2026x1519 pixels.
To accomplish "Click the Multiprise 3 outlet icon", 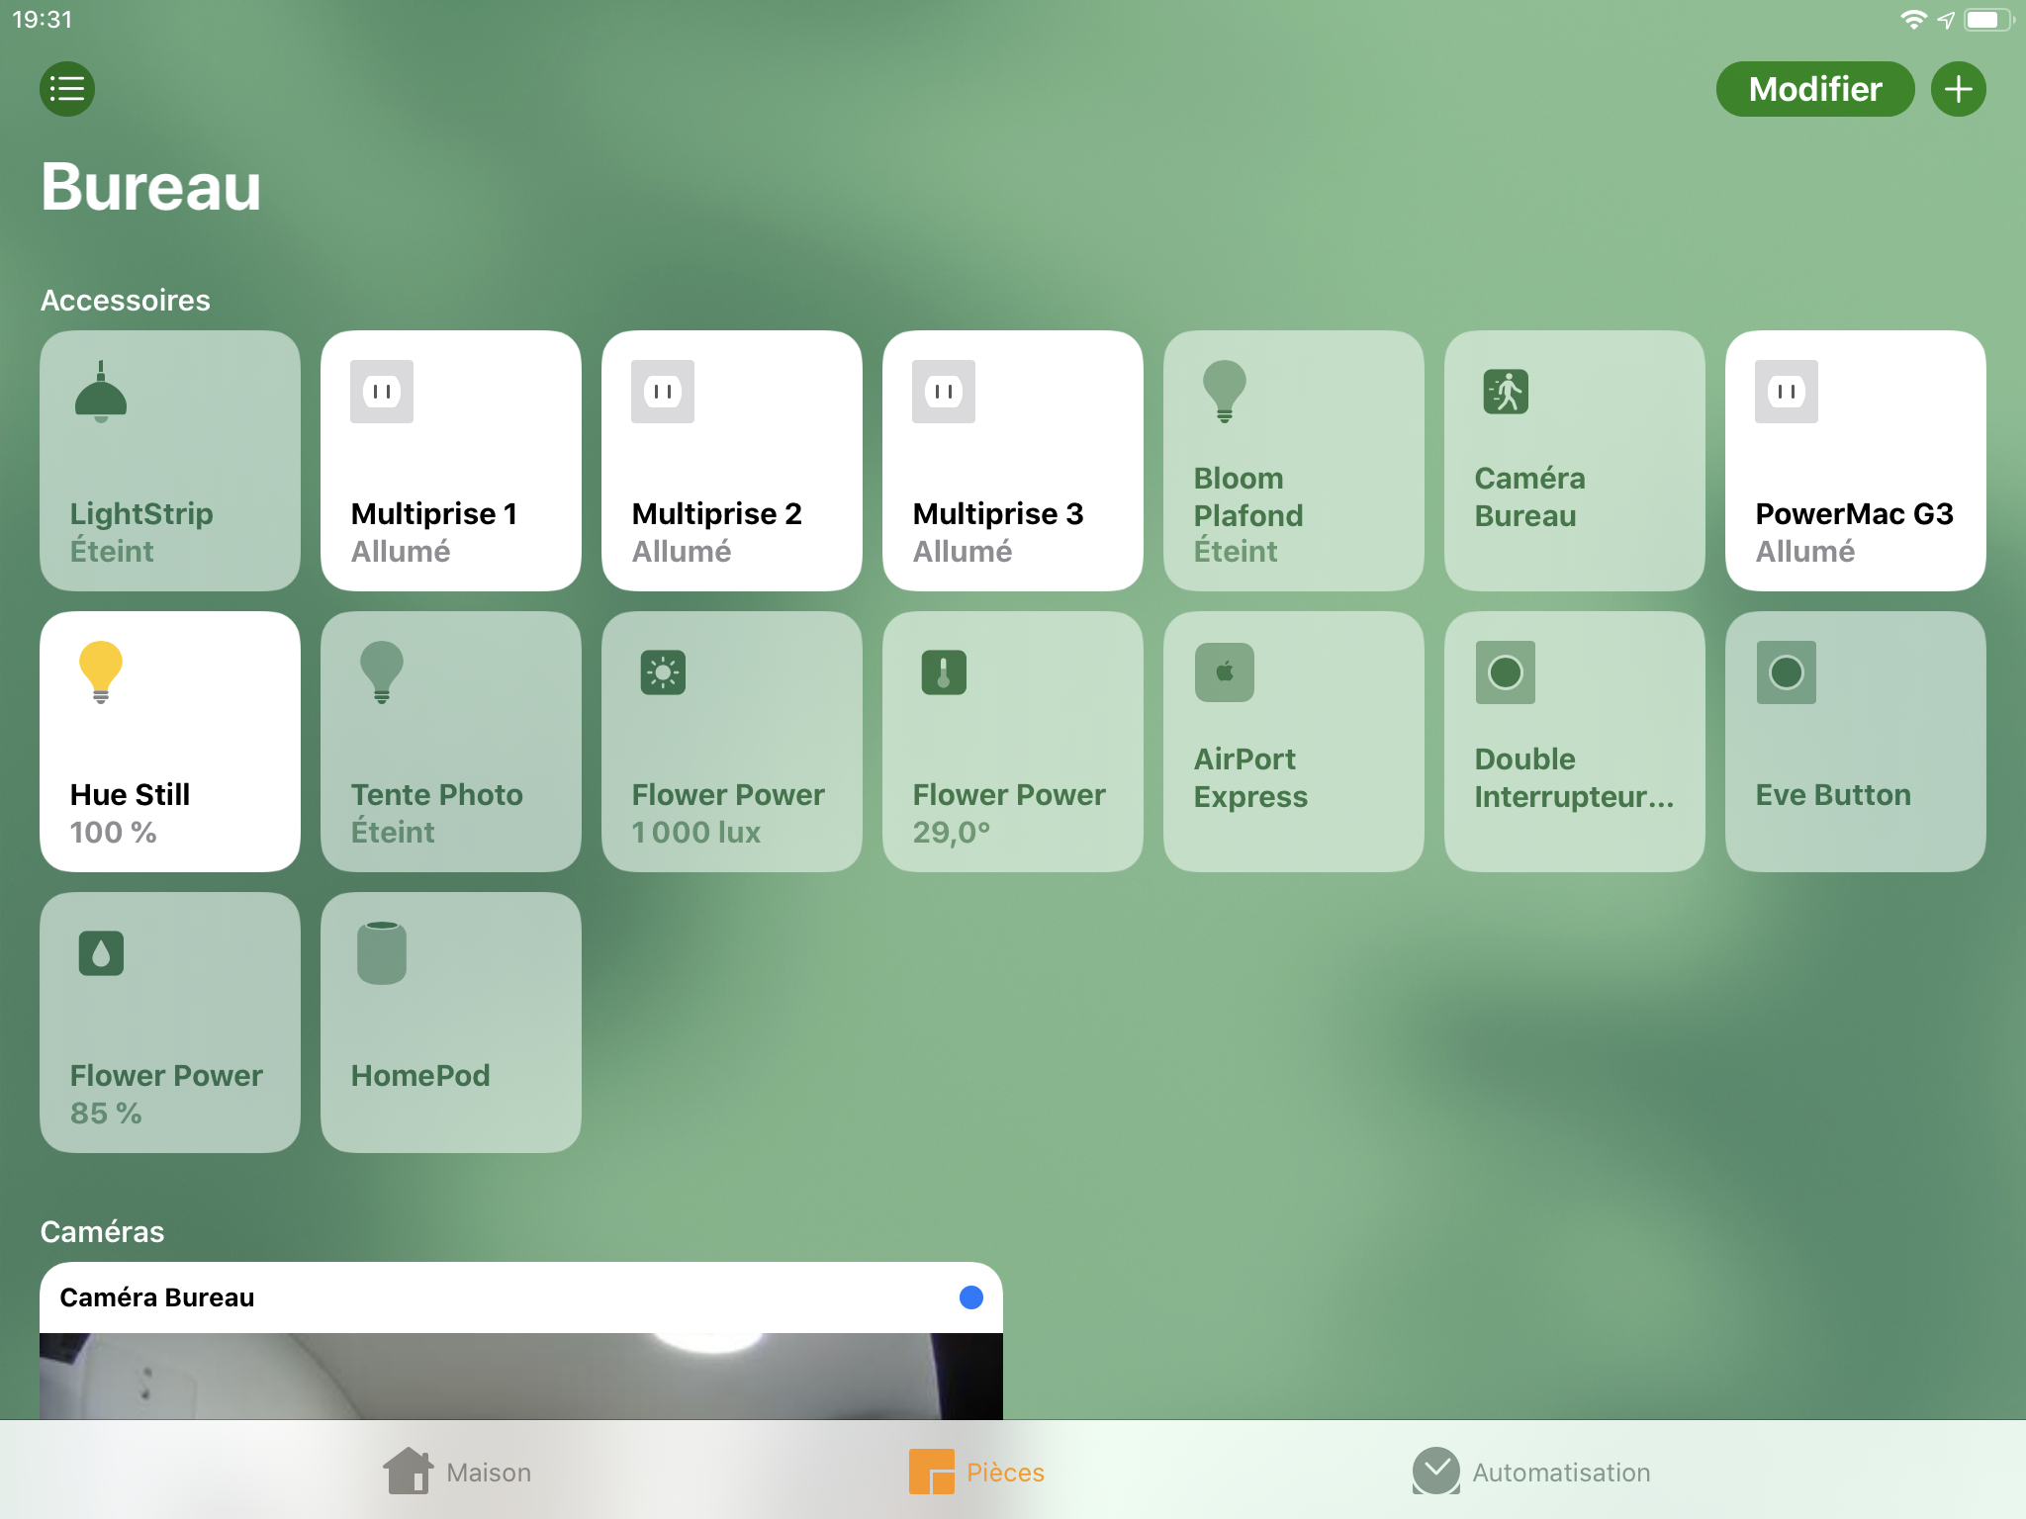I will pos(944,392).
